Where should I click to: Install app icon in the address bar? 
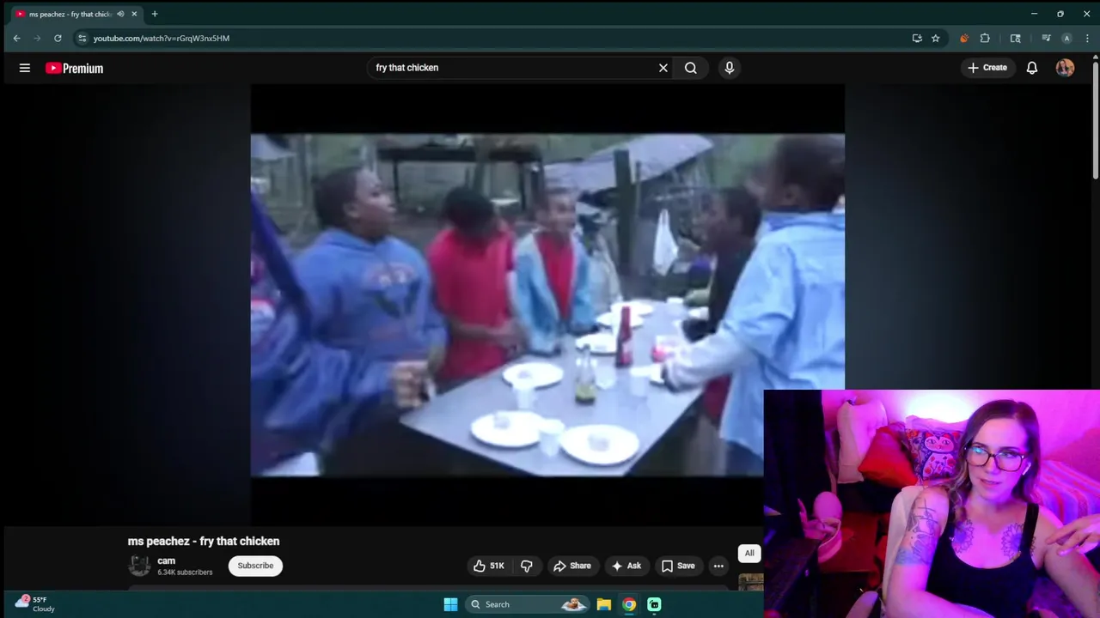(x=917, y=38)
